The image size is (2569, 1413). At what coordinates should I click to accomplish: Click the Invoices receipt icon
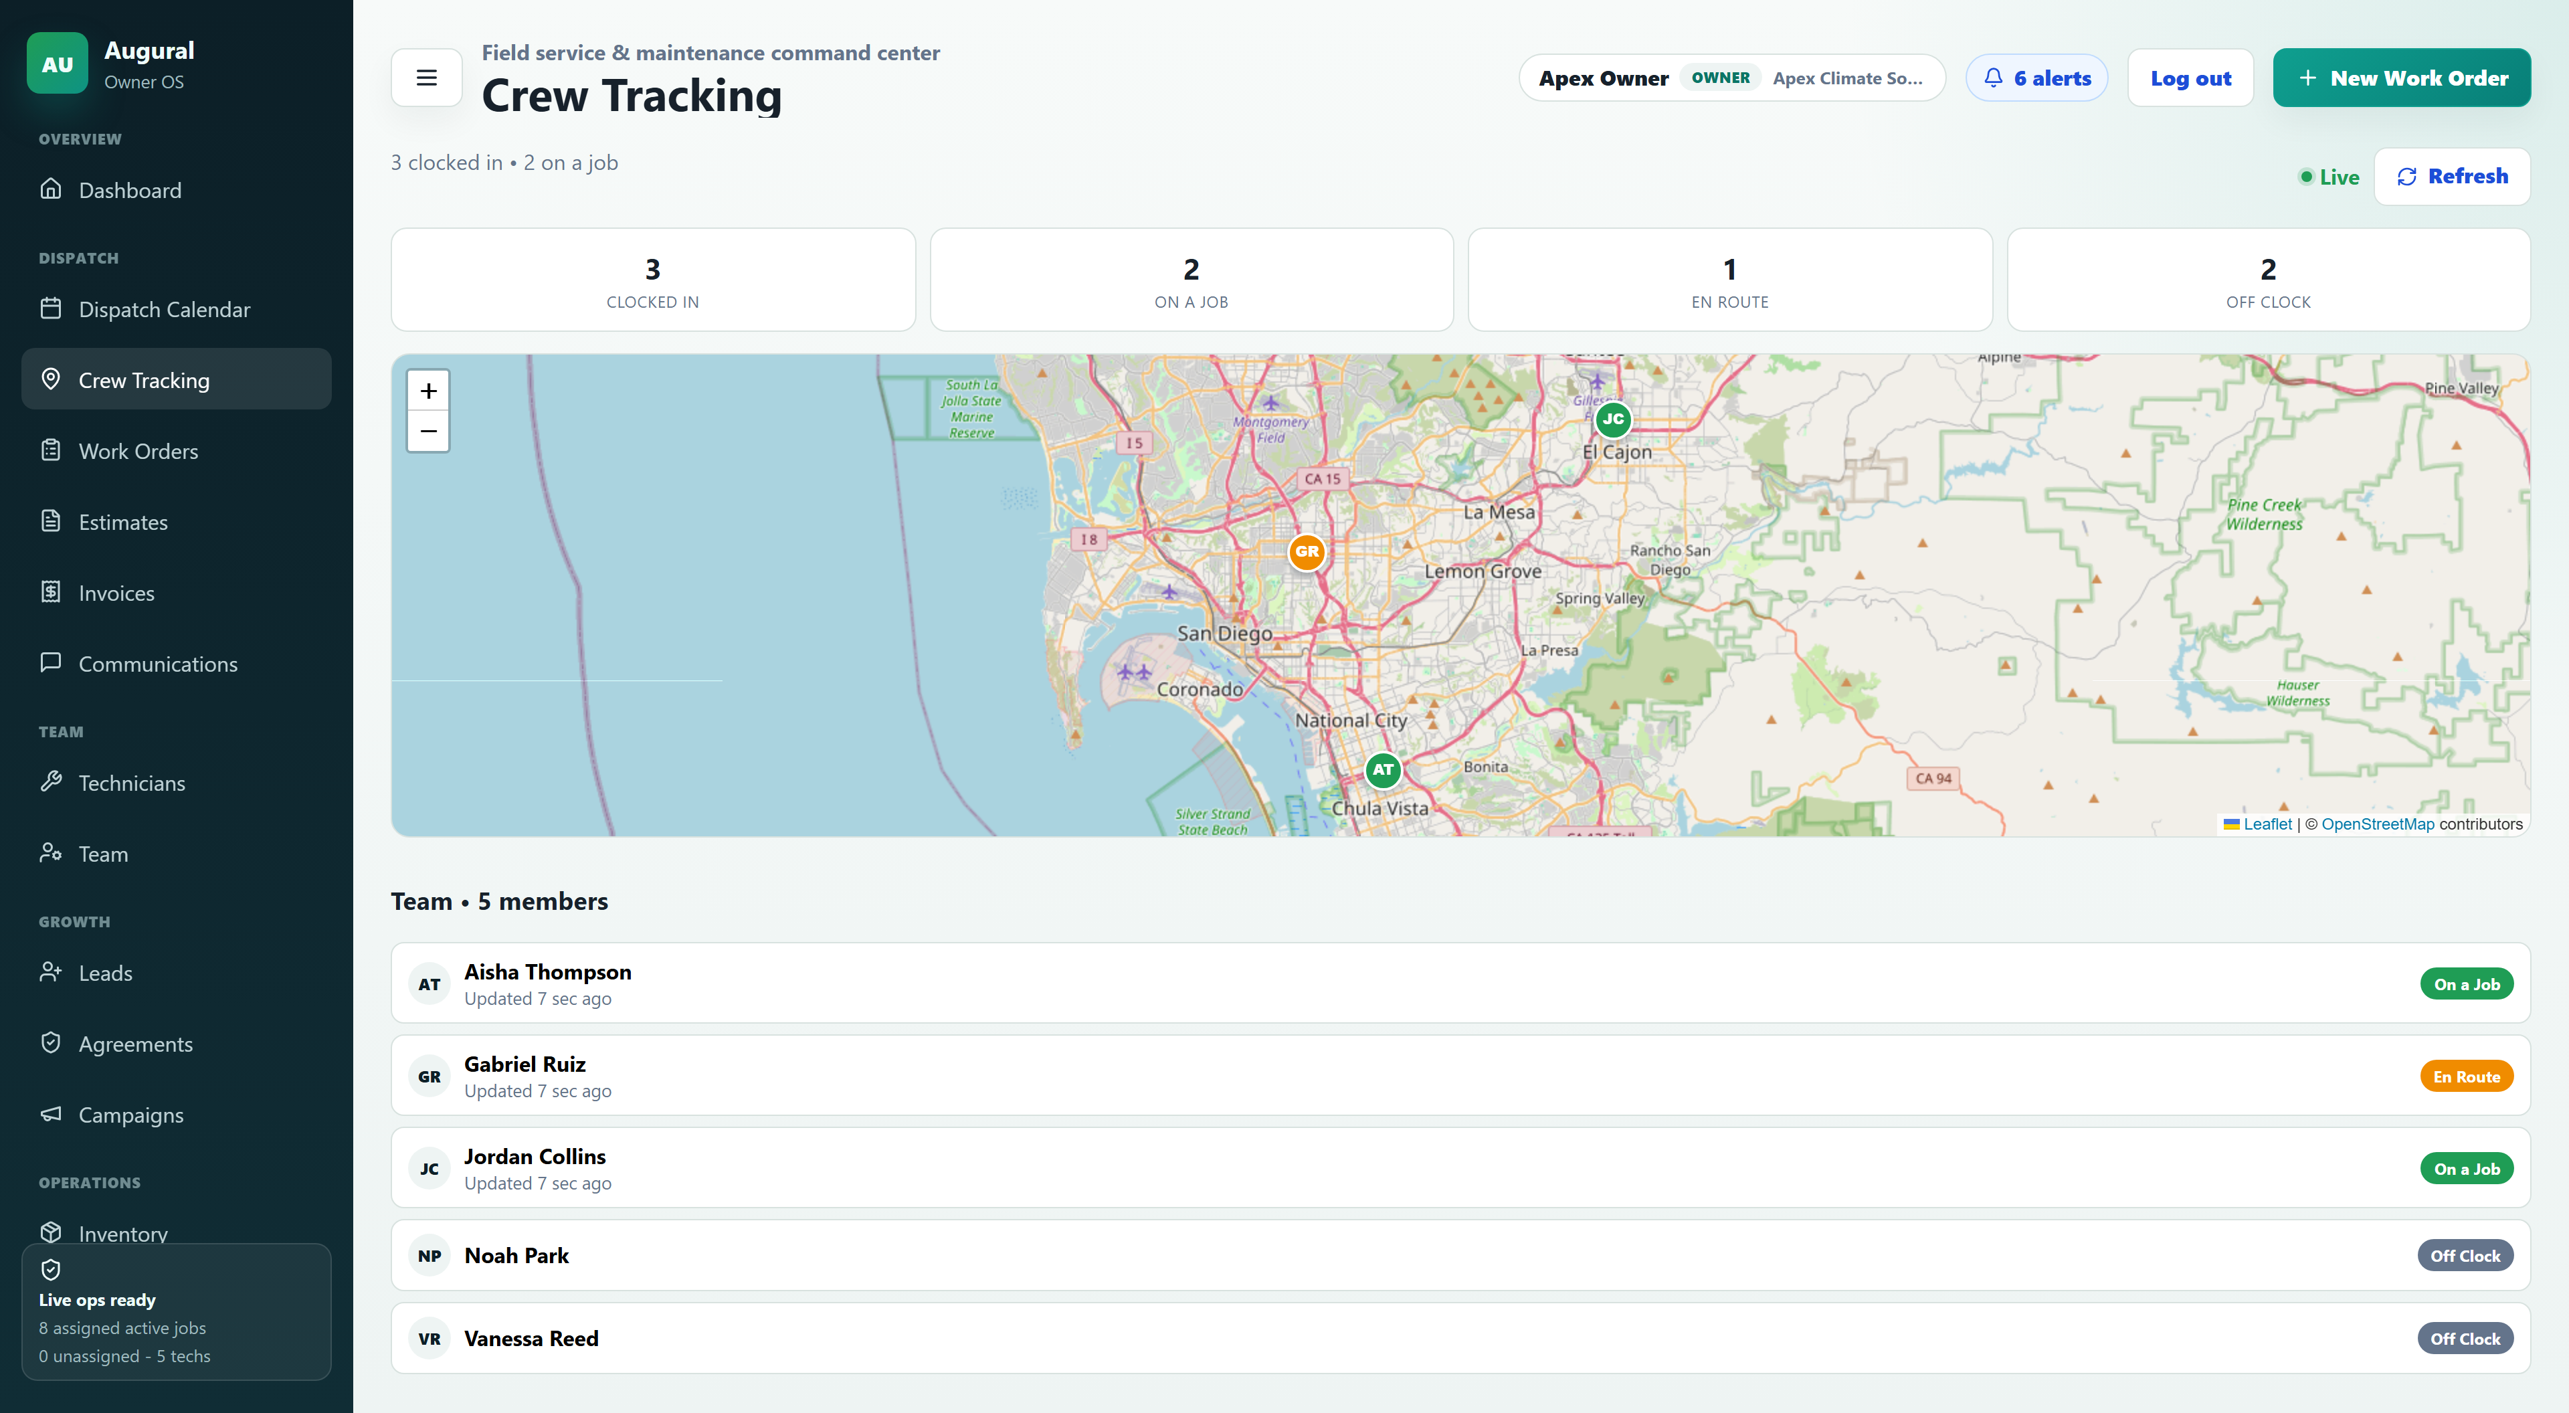click(51, 592)
